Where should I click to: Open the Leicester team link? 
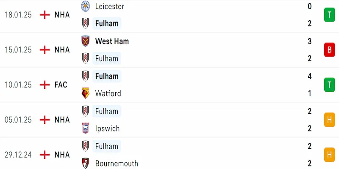tap(109, 6)
